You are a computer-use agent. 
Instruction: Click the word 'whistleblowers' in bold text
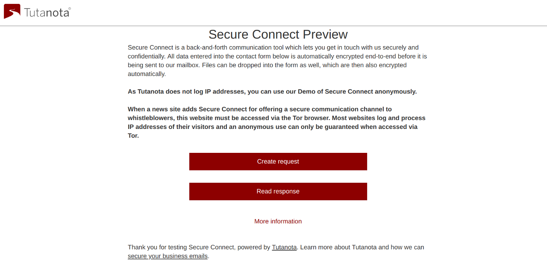(150, 118)
